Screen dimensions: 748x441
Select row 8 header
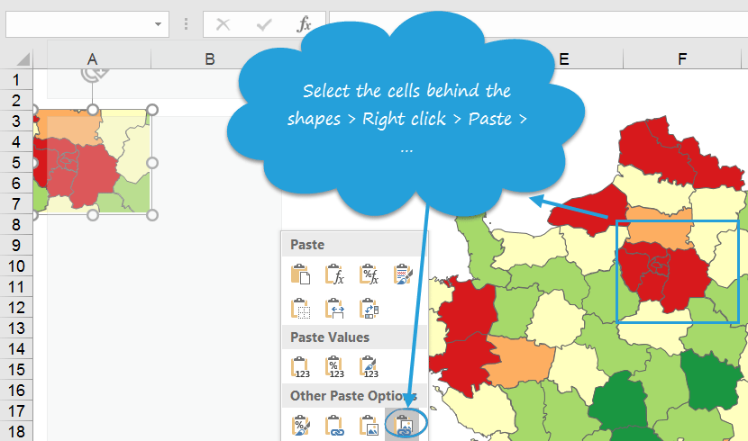coord(16,224)
